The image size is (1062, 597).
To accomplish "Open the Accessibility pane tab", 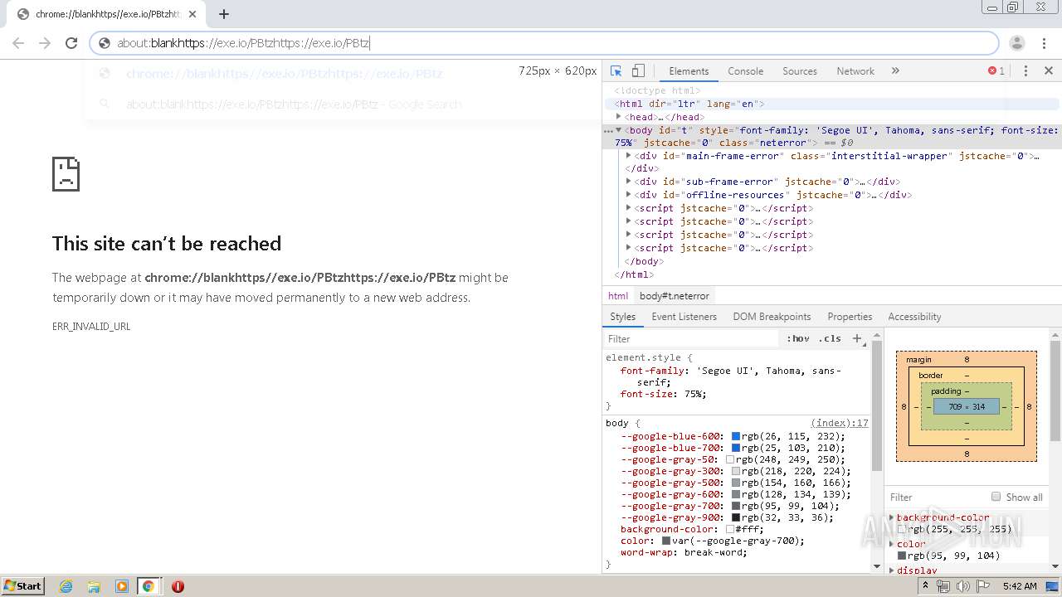I will pyautogui.click(x=914, y=317).
